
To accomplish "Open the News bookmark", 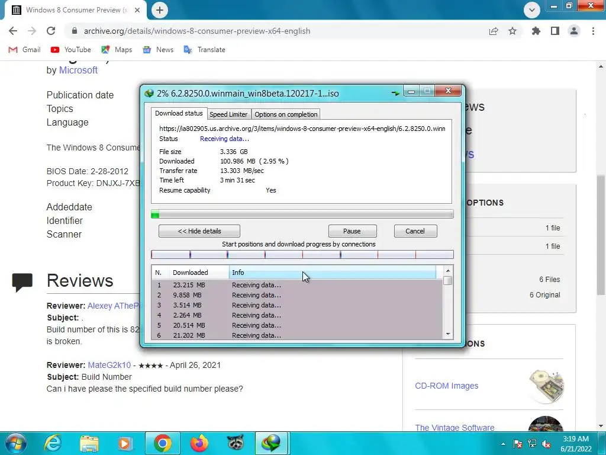I will point(157,50).
